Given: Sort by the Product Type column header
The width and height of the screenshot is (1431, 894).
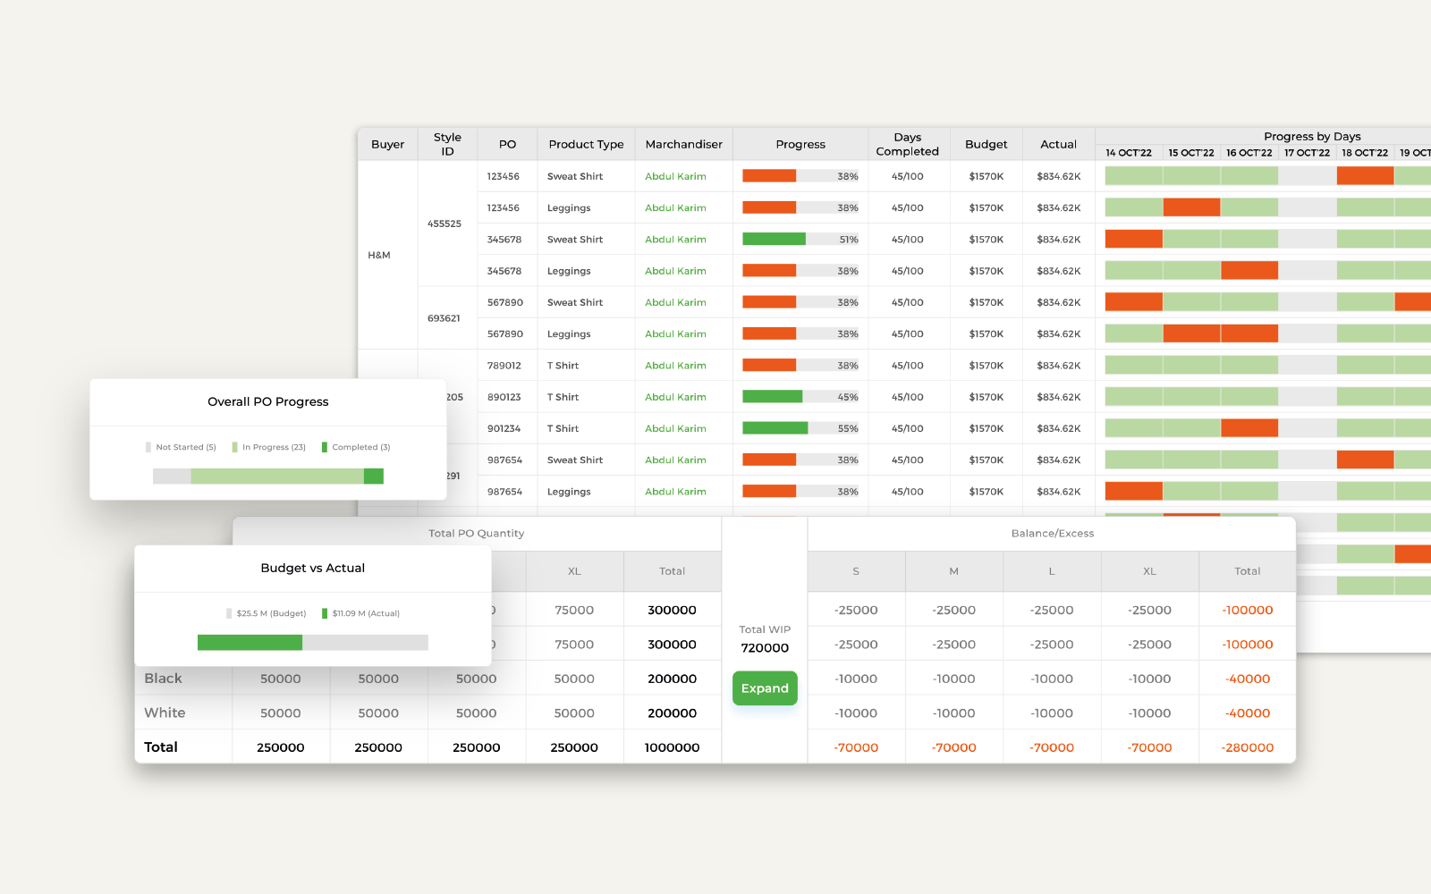Looking at the screenshot, I should coord(586,144).
